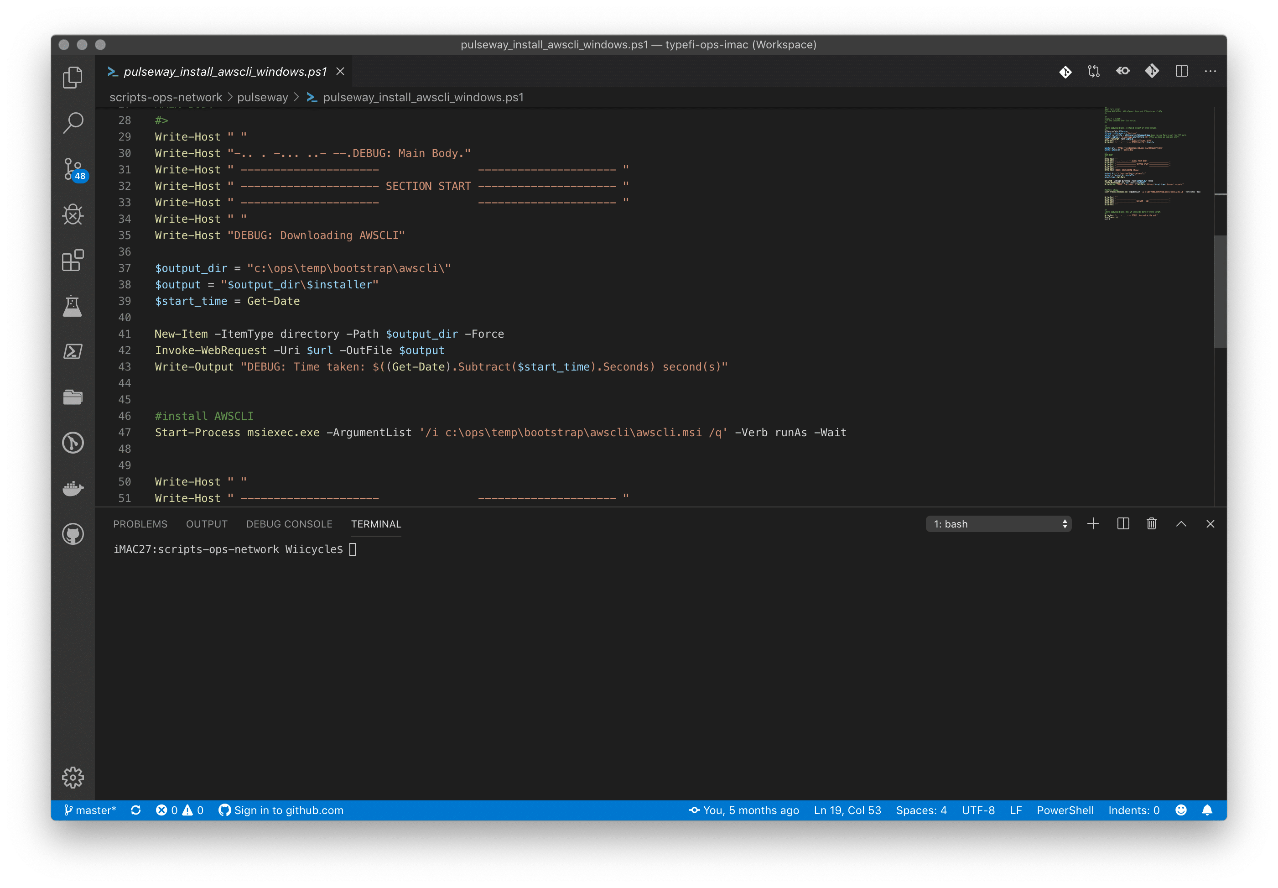The image size is (1278, 888).
Task: Open the Extensions view in activity bar
Action: click(73, 261)
